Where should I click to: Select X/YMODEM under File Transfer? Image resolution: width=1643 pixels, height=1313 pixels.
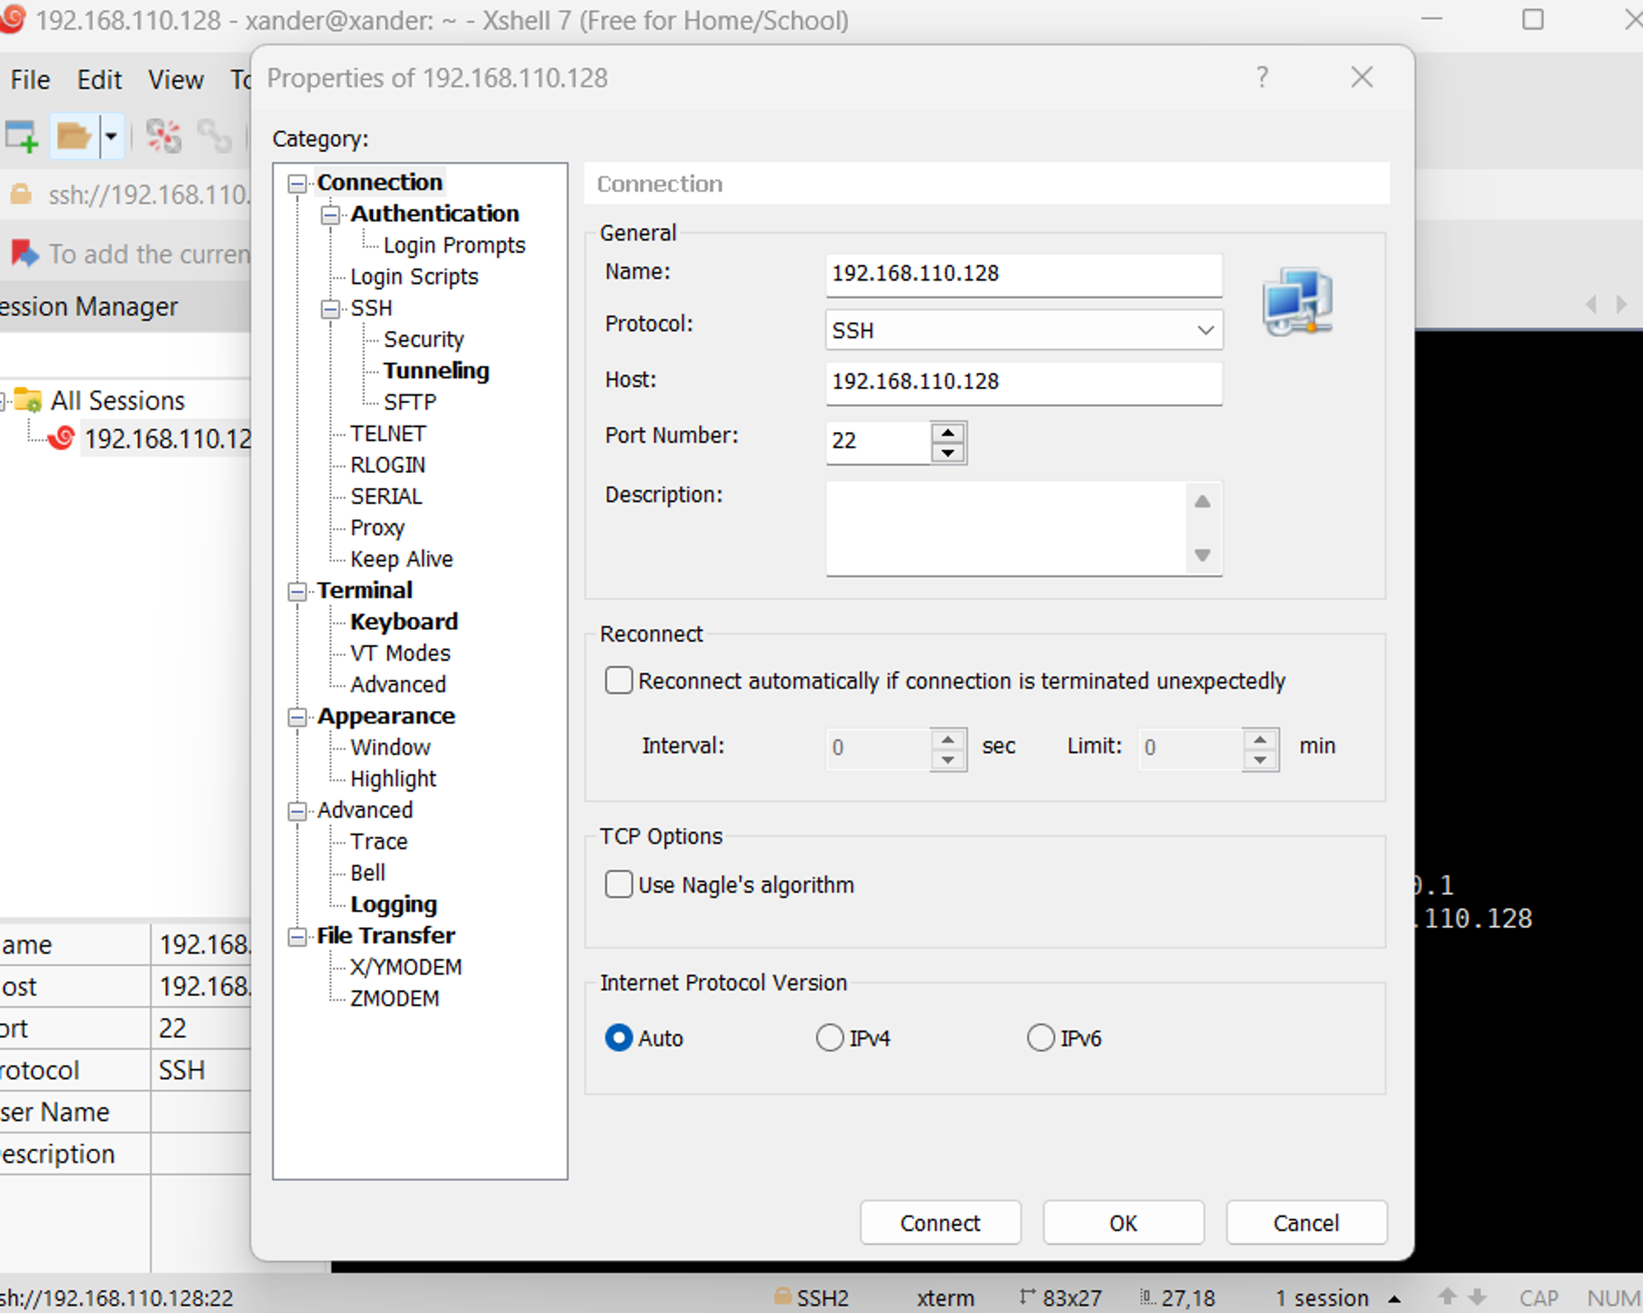coord(406,967)
